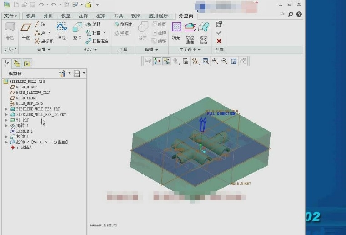346x235 pixels.
Task: Switch to the 视图 ribbon tab
Action: click(136, 15)
